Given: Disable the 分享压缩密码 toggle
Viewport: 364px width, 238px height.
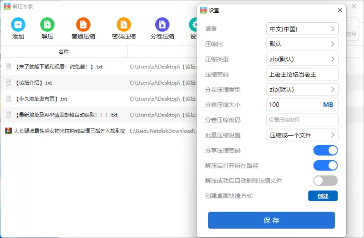Looking at the screenshot, I should coord(325,151).
